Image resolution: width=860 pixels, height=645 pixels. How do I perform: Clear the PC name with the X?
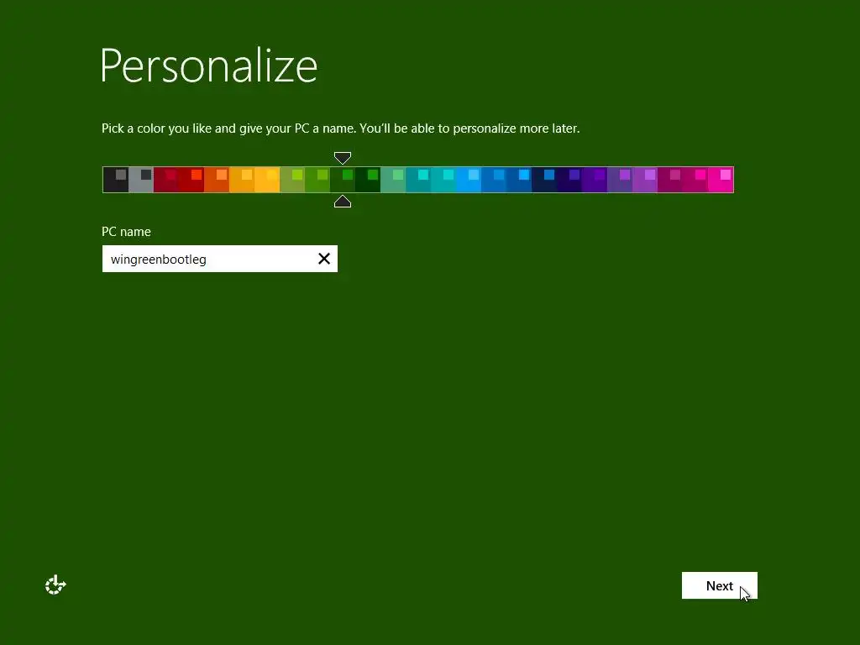(x=324, y=259)
